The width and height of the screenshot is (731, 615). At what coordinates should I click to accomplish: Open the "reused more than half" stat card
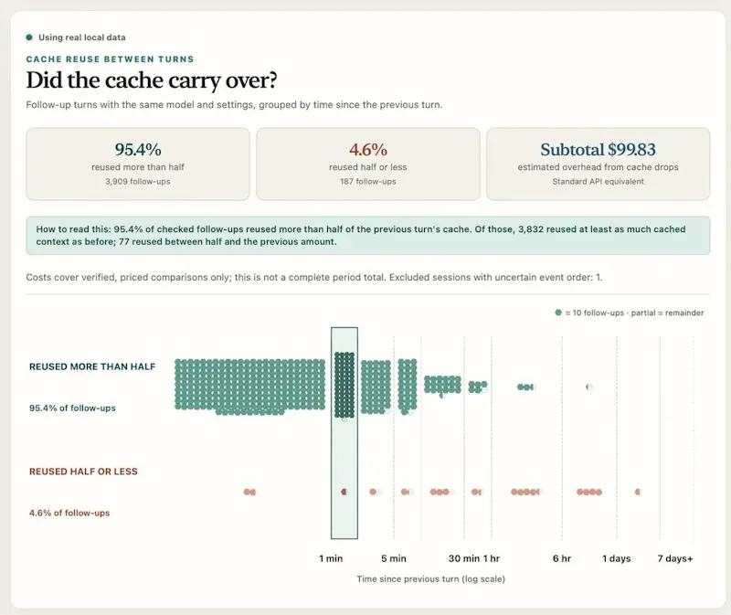click(x=138, y=164)
